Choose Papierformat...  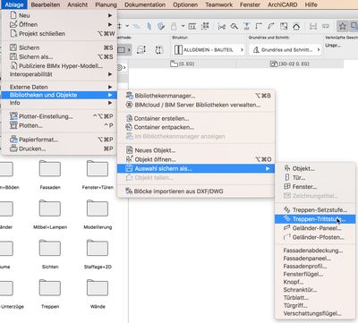click(x=59, y=140)
